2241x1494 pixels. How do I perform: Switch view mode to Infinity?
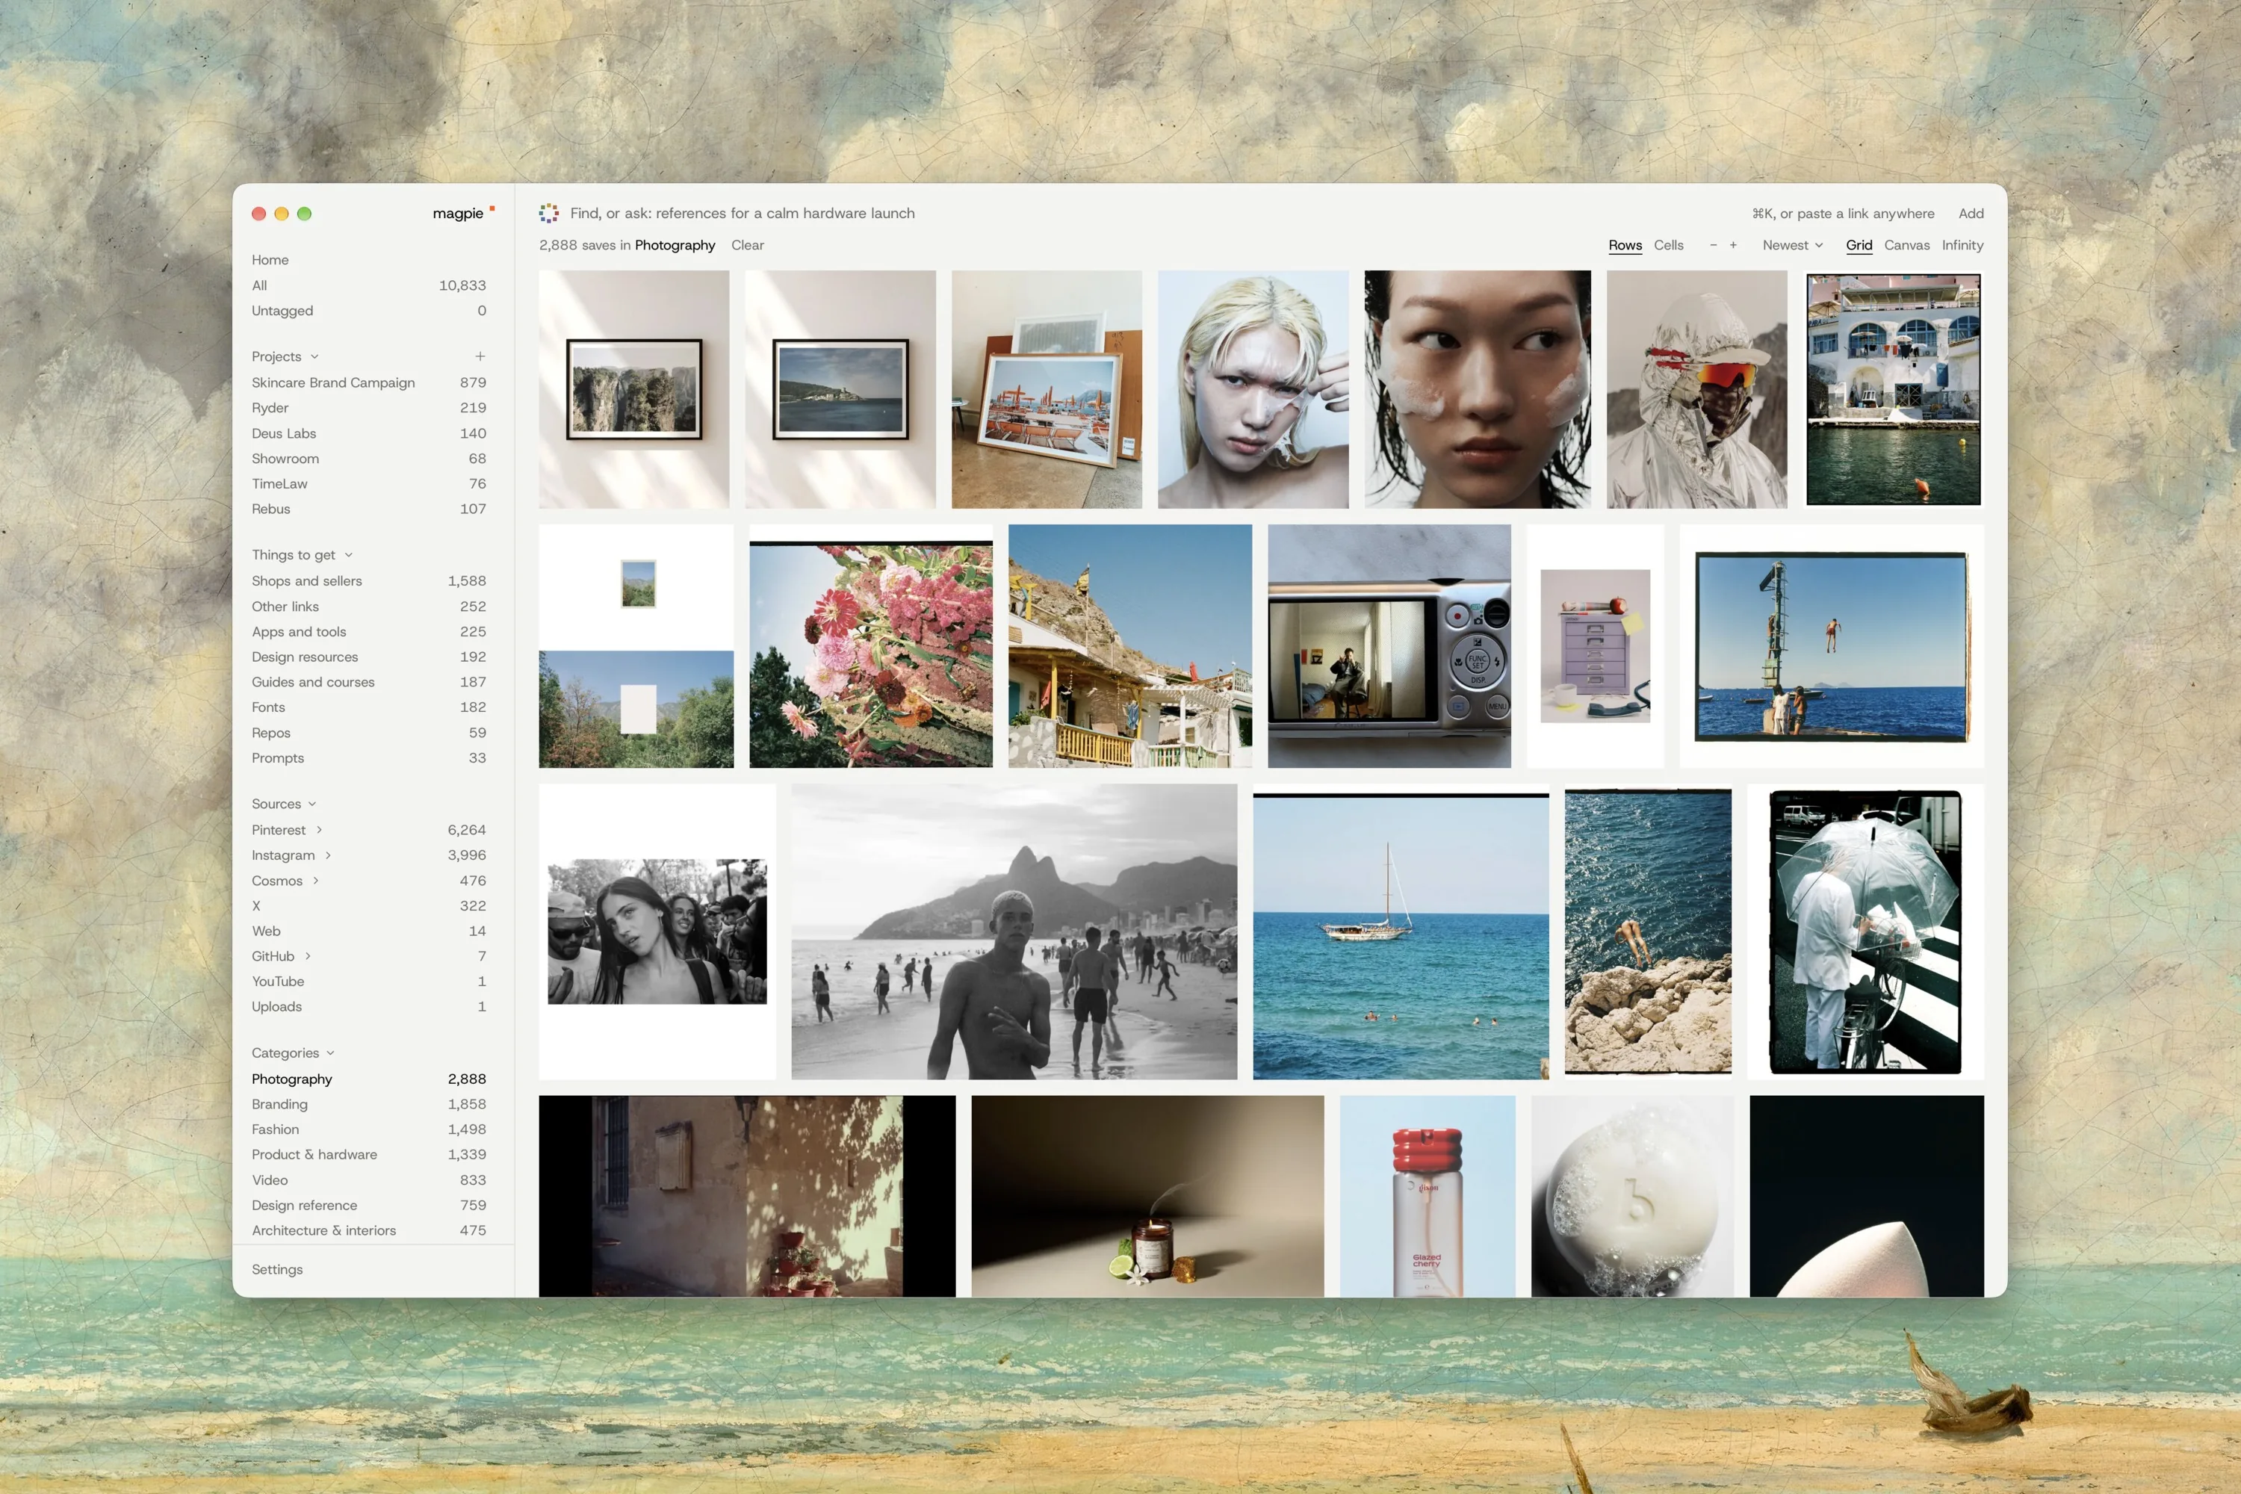click(1963, 245)
